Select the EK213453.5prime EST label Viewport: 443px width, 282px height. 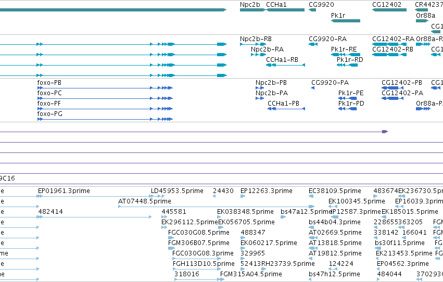coord(404,253)
